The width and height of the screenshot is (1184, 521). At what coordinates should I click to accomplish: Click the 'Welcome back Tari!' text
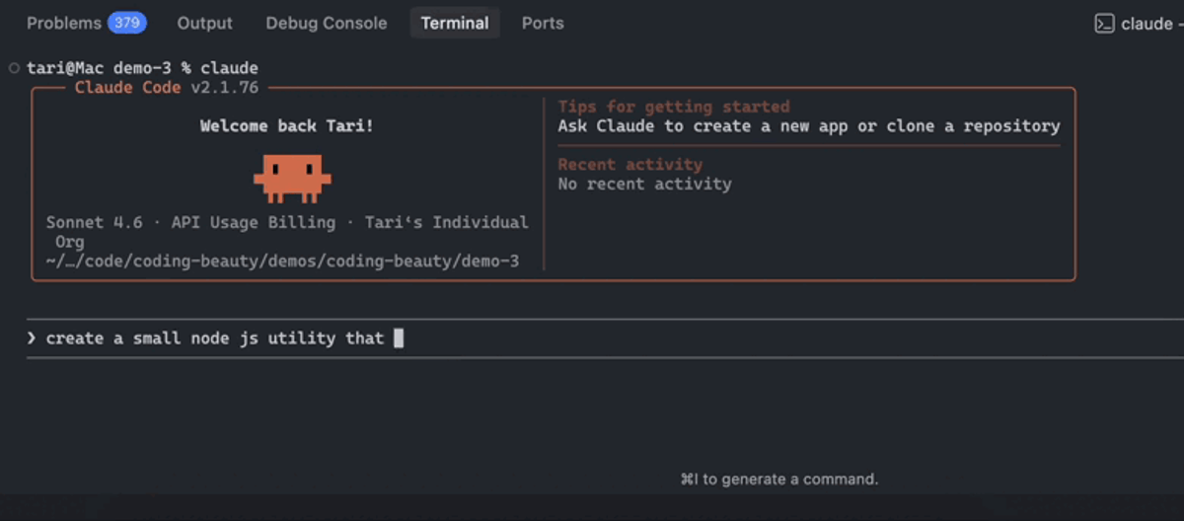coord(287,126)
